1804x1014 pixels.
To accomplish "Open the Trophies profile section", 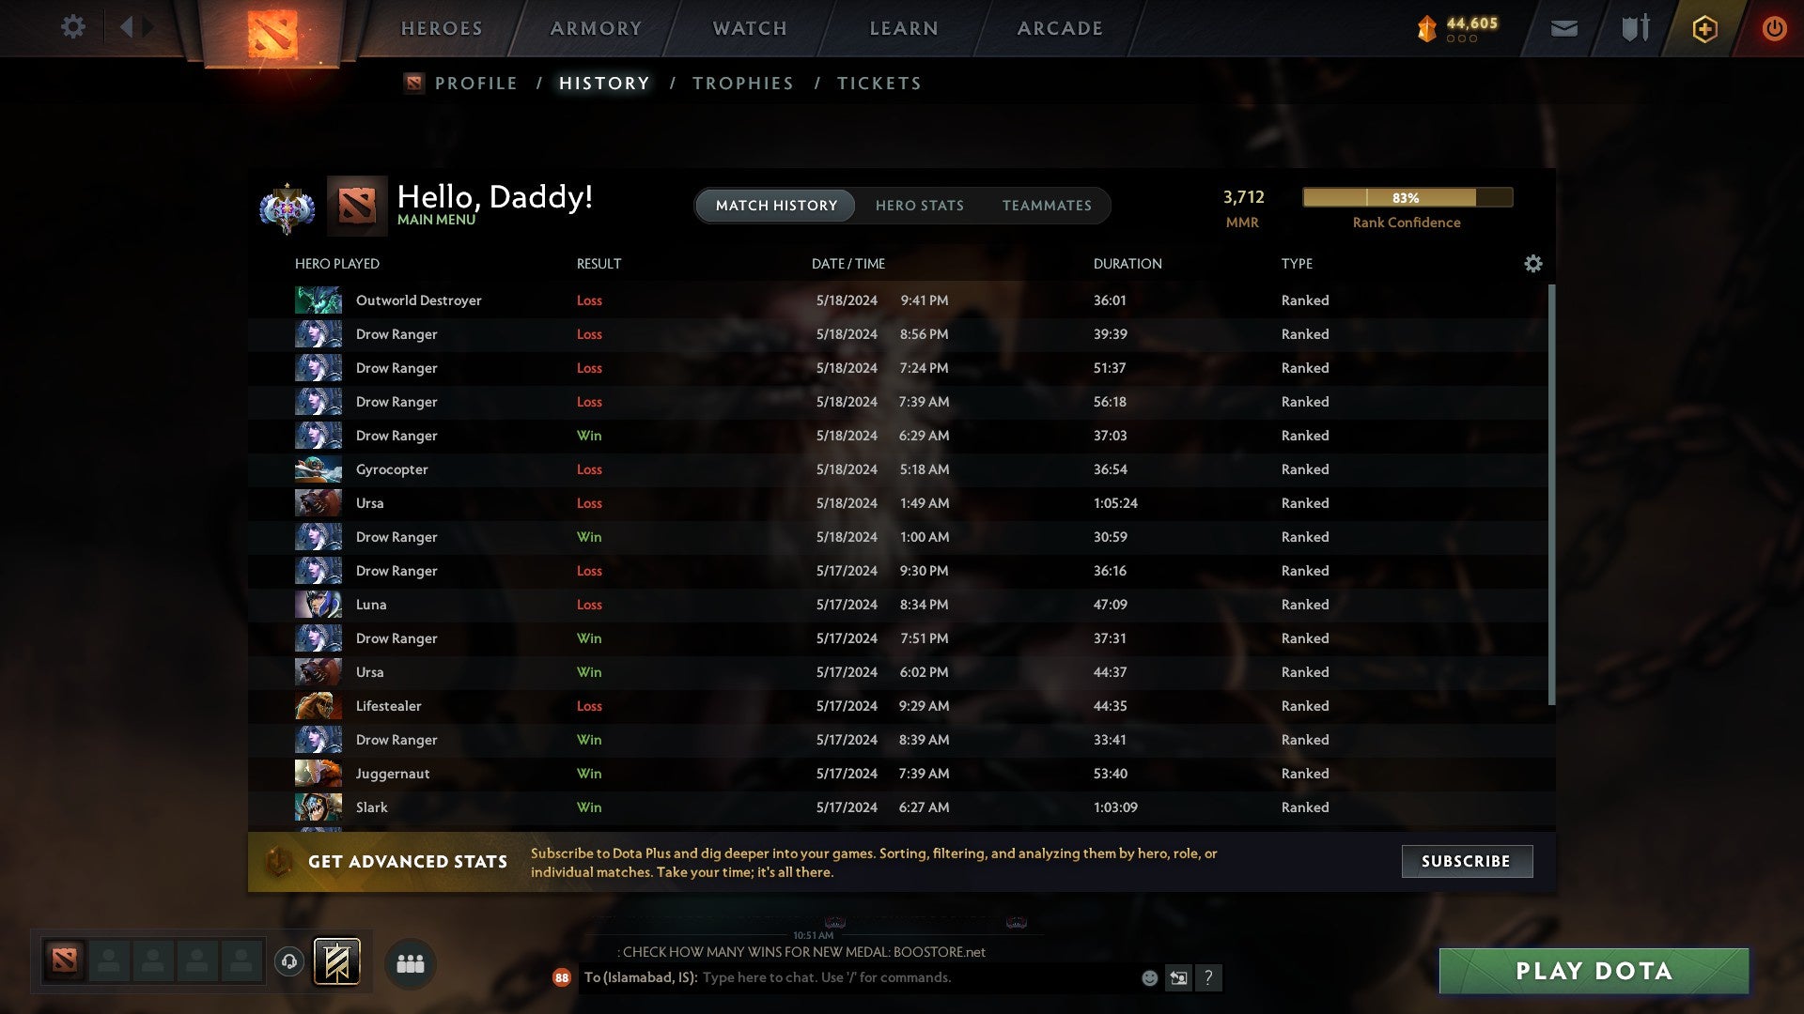I will click(x=743, y=84).
